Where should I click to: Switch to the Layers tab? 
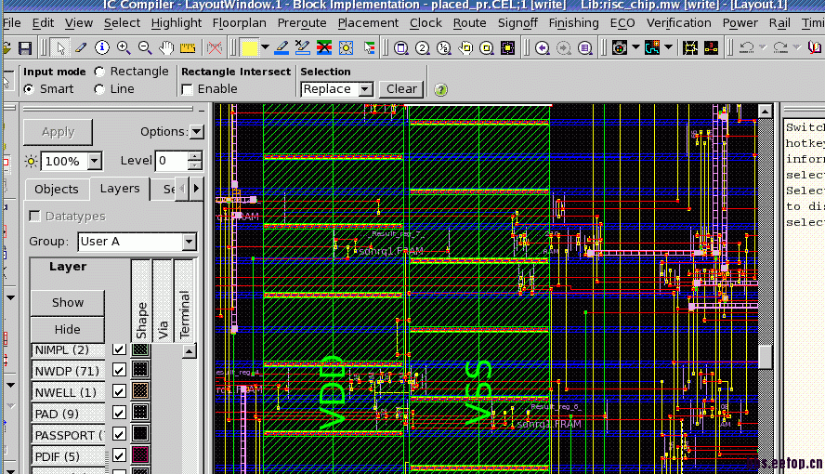[x=120, y=189]
